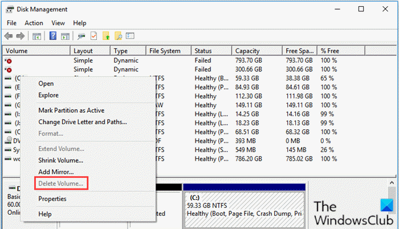The height and width of the screenshot is (229, 399).
Task: Select the row with 68.51 GB capacity
Action: [199, 132]
